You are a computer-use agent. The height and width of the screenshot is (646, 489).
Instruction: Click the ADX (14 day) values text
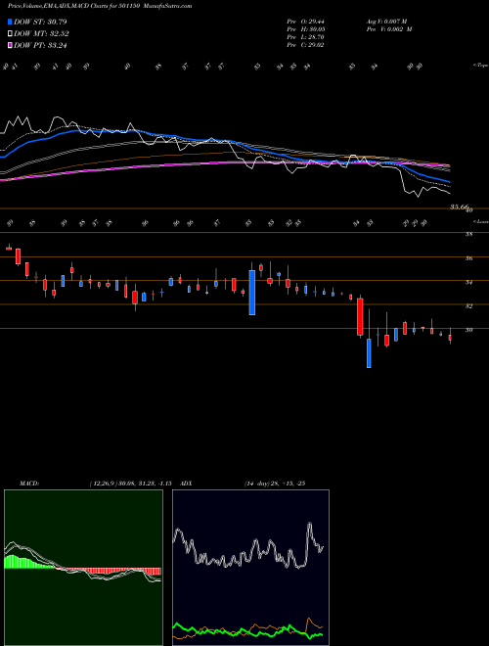(274, 484)
